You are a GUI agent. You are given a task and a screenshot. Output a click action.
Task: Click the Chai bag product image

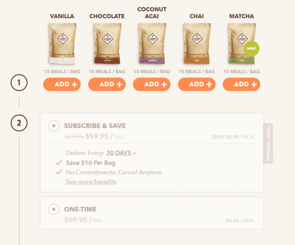(197, 43)
